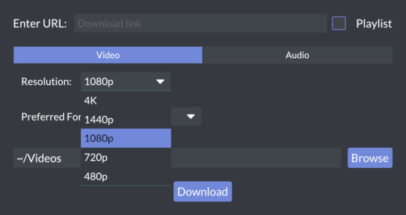Choose 4K from the resolution list
Image resolution: width=406 pixels, height=215 pixels.
point(126,100)
